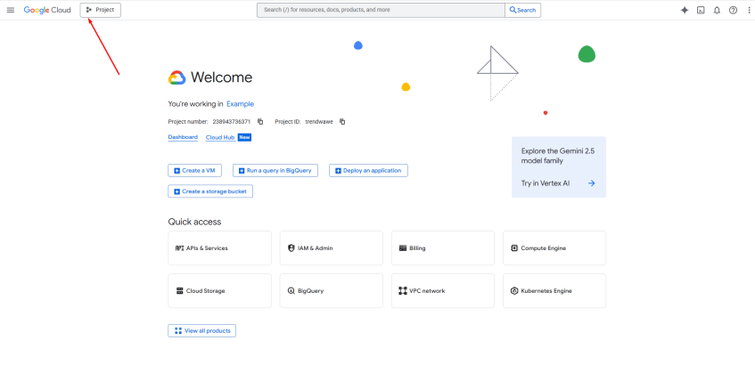Image resolution: width=755 pixels, height=381 pixels.
Task: Open the Project picker dropdown
Action: point(101,10)
